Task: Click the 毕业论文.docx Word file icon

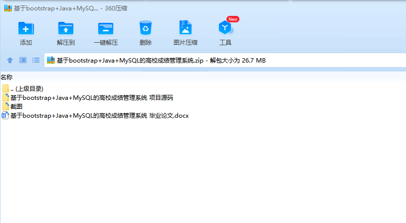Action: 5,115
